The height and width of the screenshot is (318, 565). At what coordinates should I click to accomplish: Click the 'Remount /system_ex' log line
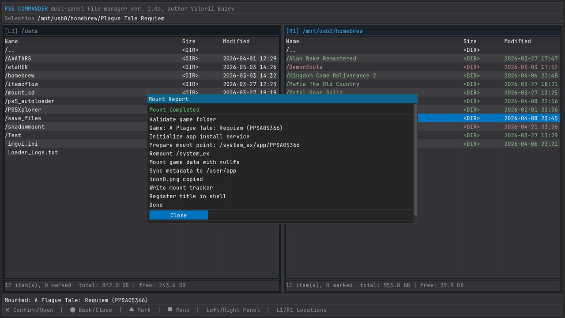point(179,154)
